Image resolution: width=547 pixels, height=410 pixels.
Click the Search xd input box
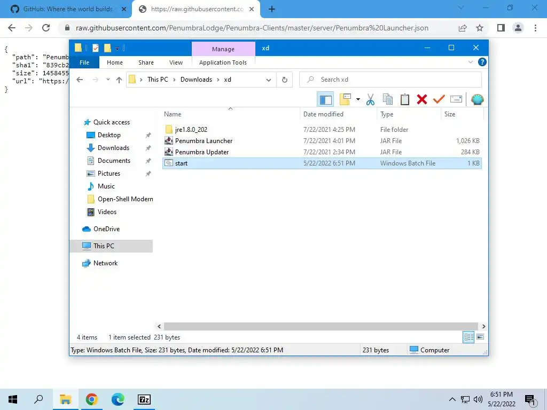point(390,80)
